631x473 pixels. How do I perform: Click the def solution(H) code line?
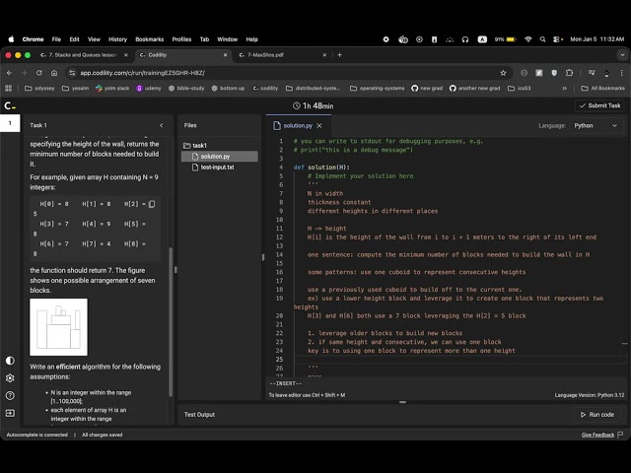(x=322, y=168)
